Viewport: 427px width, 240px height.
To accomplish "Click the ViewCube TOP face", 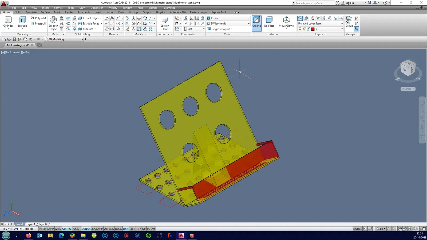I will click(404, 70).
